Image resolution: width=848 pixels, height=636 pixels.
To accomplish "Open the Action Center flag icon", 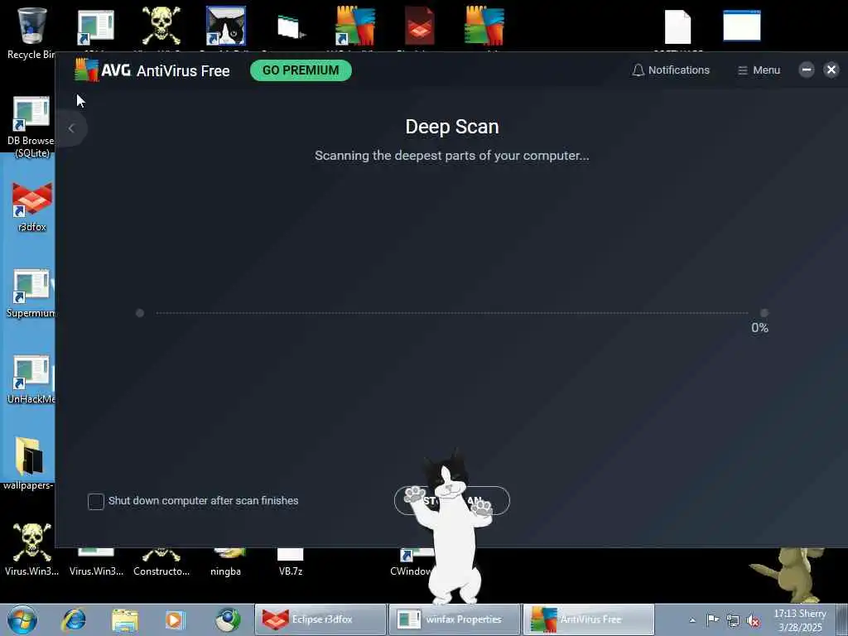I will pos(713,619).
